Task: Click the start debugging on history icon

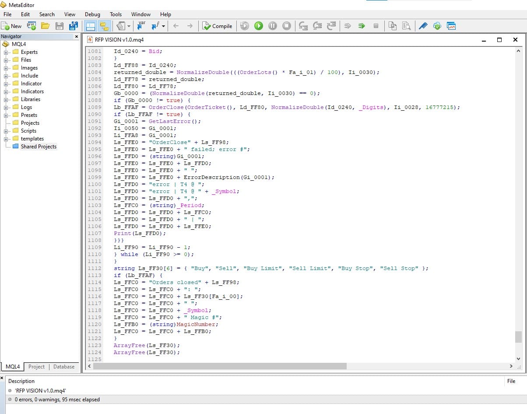Action: (245, 26)
